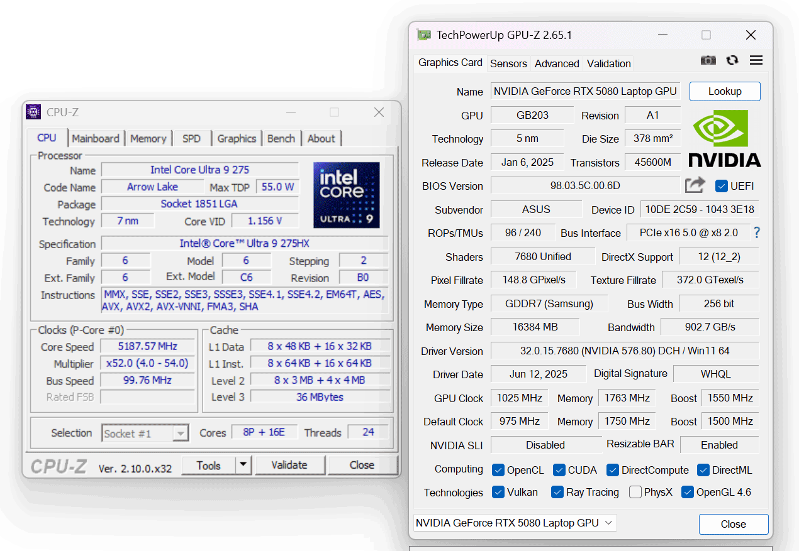Click the GPU-Z title bar app icon

(x=424, y=35)
